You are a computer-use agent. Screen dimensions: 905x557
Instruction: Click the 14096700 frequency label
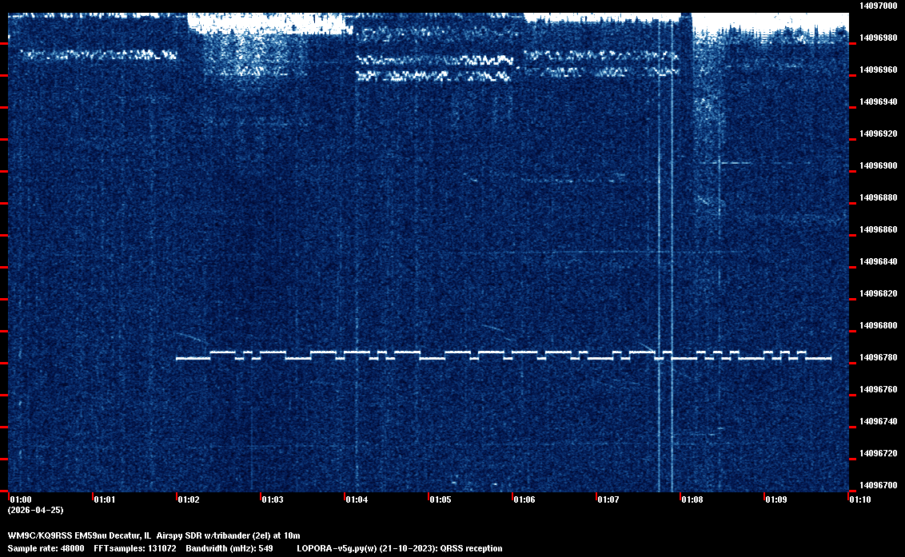[x=879, y=485]
